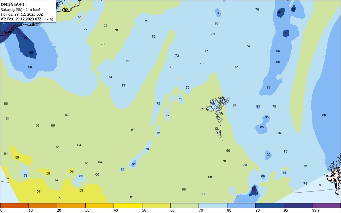Click the humidity value 93 on the map
Image resolution: width=341 pixels, height=213 pixels.
(x=285, y=33)
